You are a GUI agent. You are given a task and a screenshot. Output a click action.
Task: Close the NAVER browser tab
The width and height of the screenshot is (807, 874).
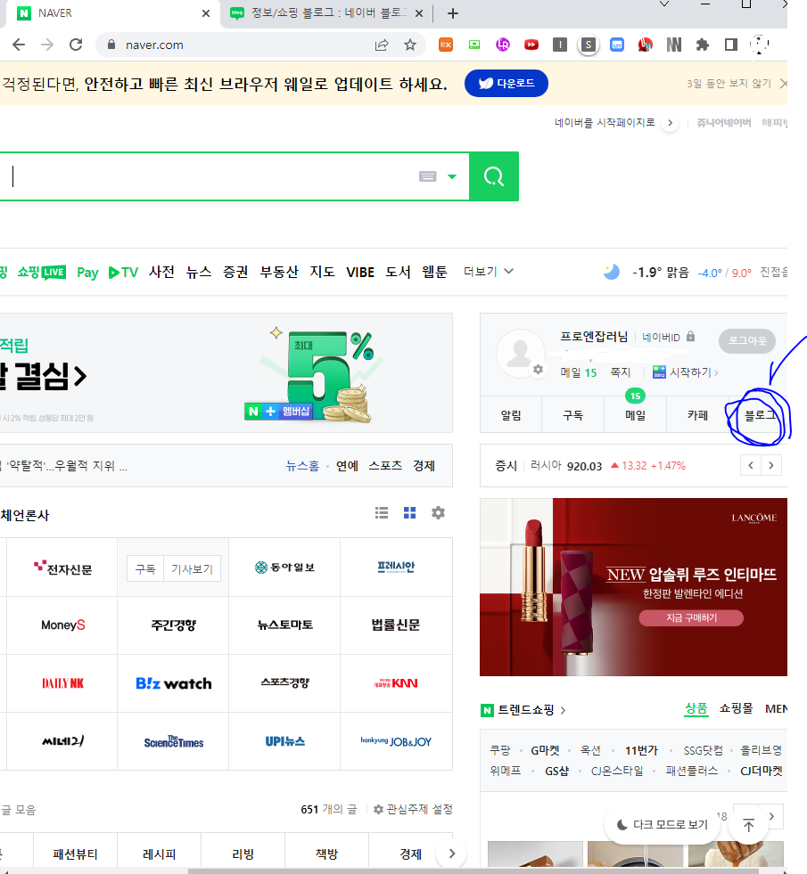point(206,13)
